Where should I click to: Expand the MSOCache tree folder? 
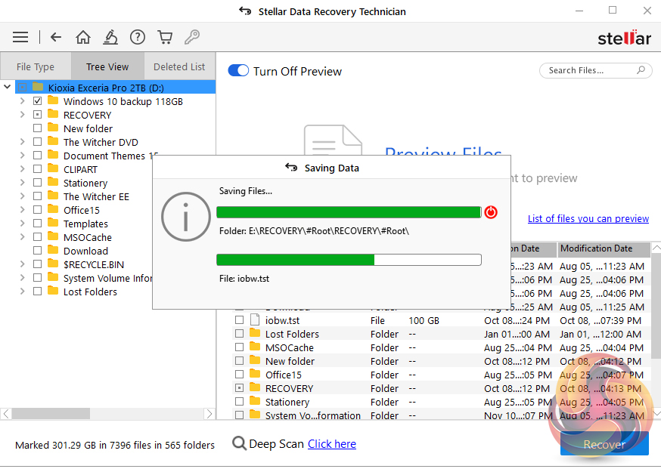tap(23, 237)
